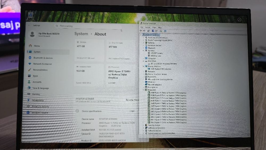Image resolution: width=266 pixels, height=150 pixels.
Task: Click the blue Help toolbar icon in Device Manager
Action: coord(153,31)
